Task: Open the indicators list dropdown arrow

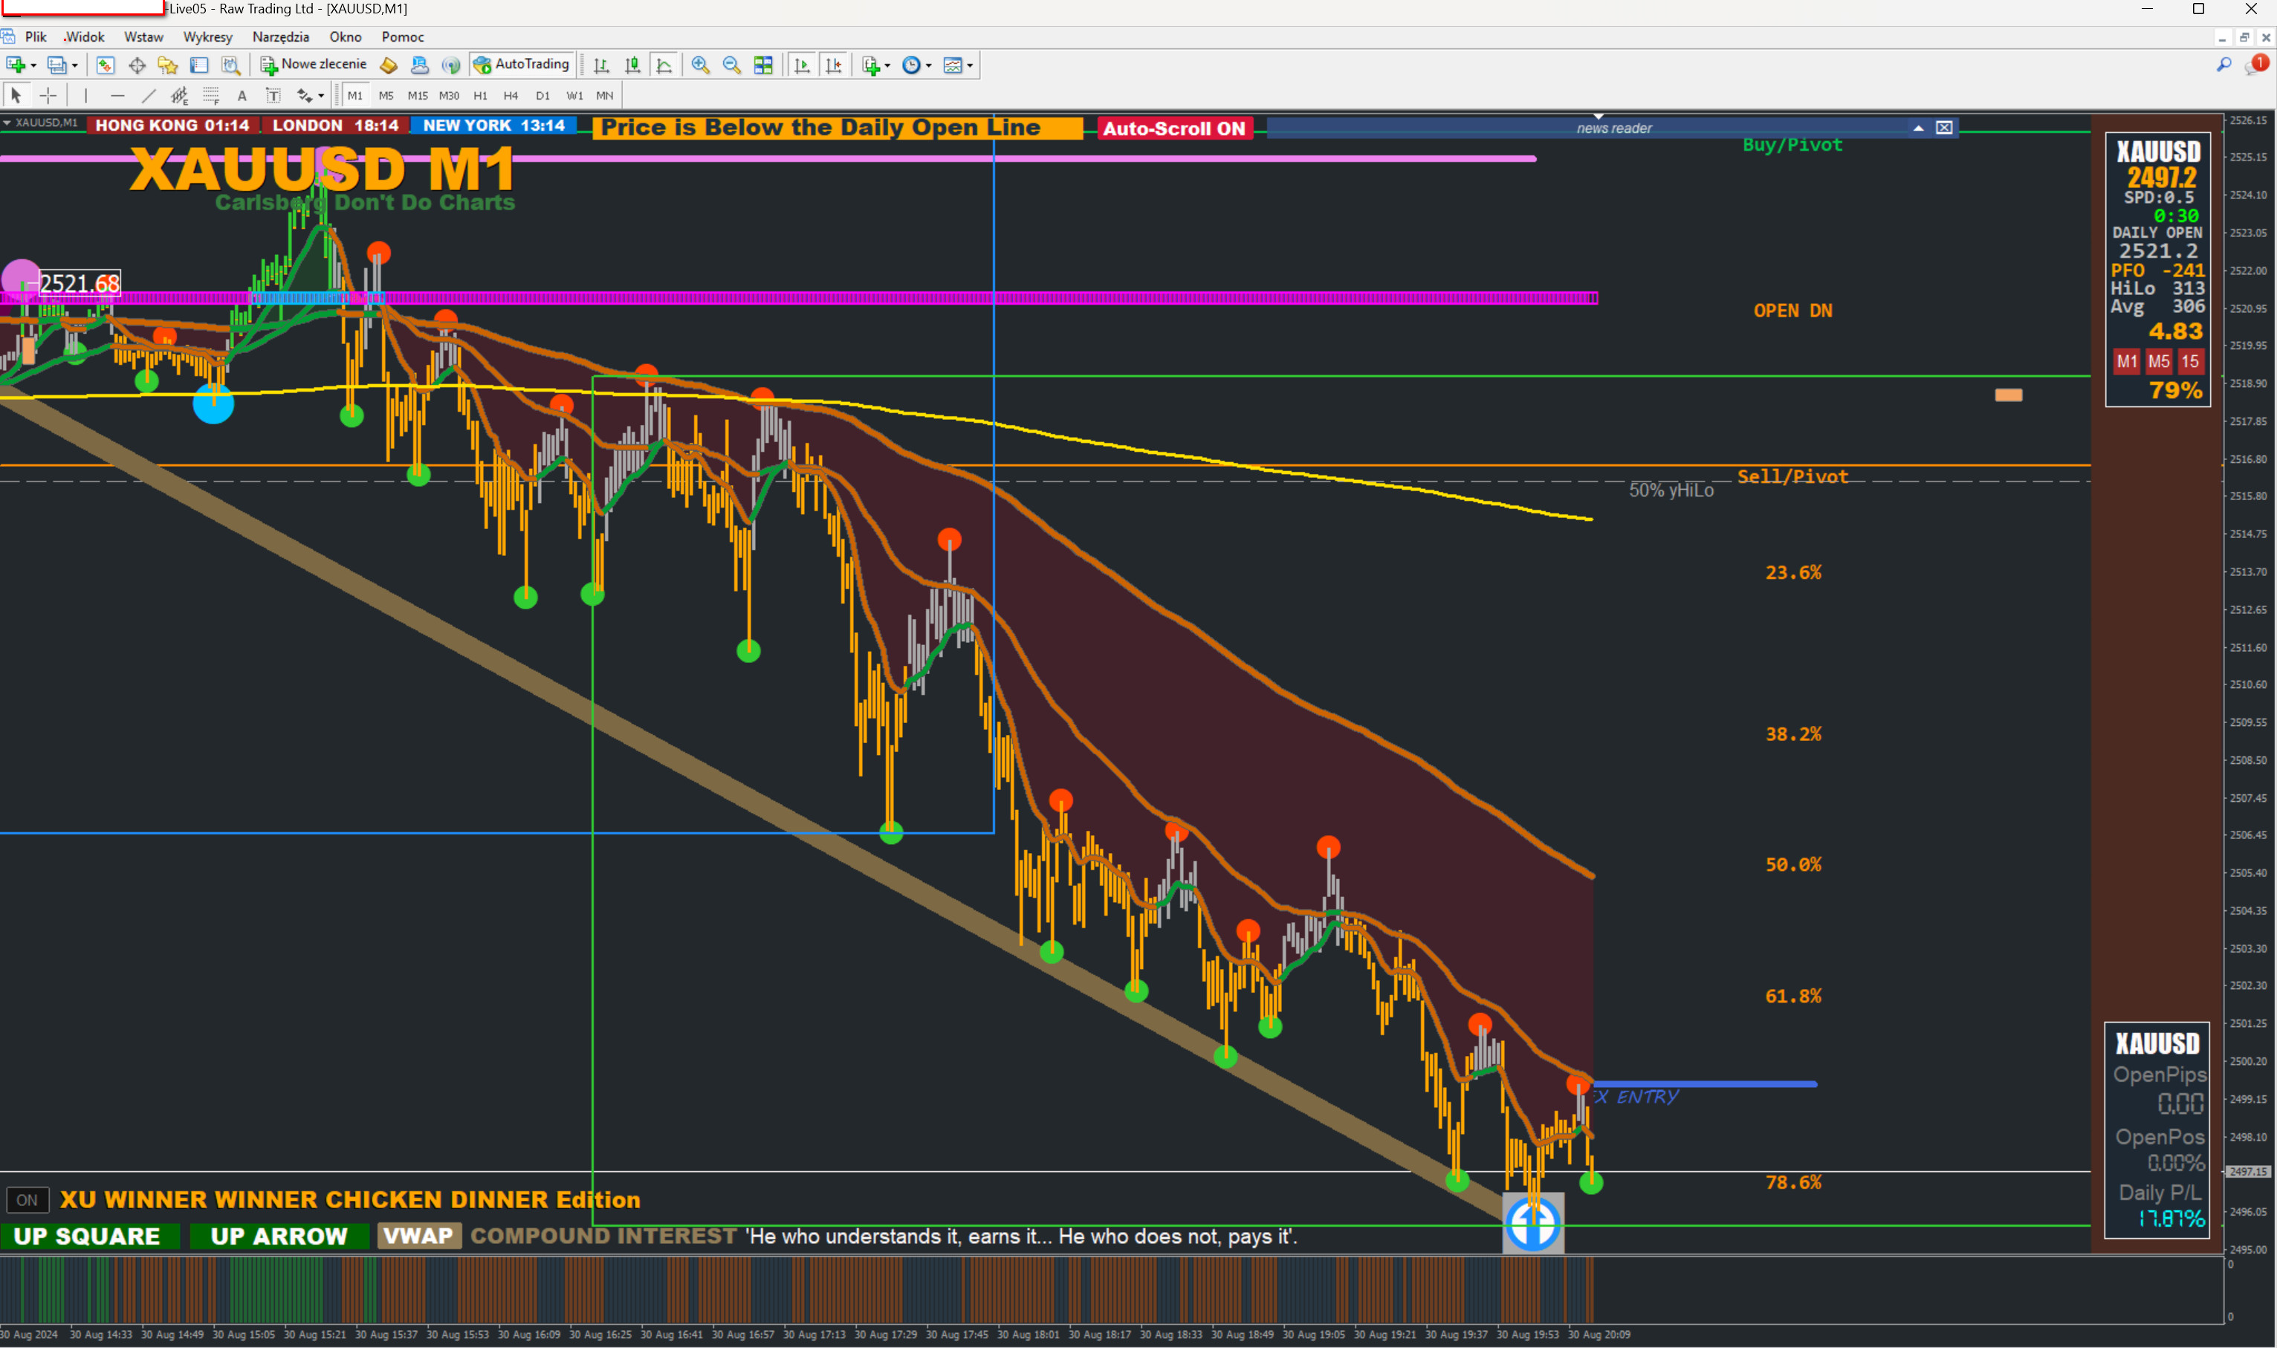Action: pos(887,65)
